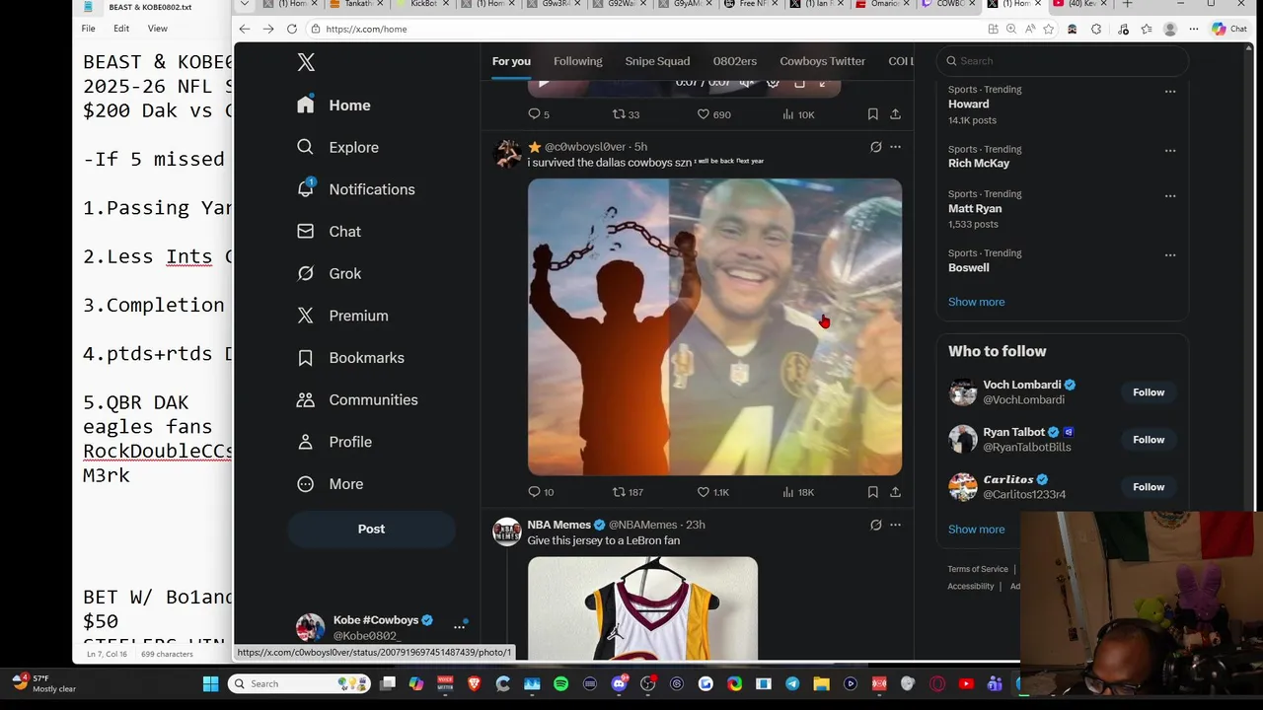Open a new browser tab
The width and height of the screenshot is (1263, 710).
click(x=1127, y=4)
